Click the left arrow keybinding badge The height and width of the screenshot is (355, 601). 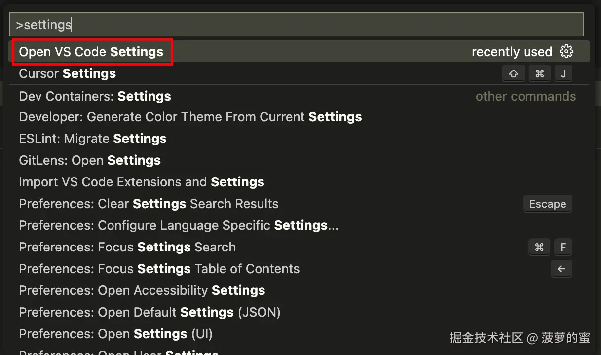point(561,269)
